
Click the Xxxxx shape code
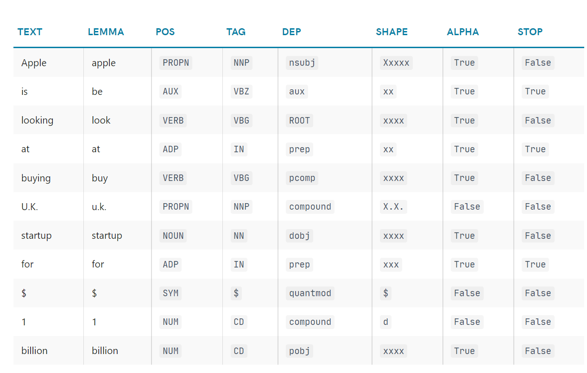click(x=396, y=63)
